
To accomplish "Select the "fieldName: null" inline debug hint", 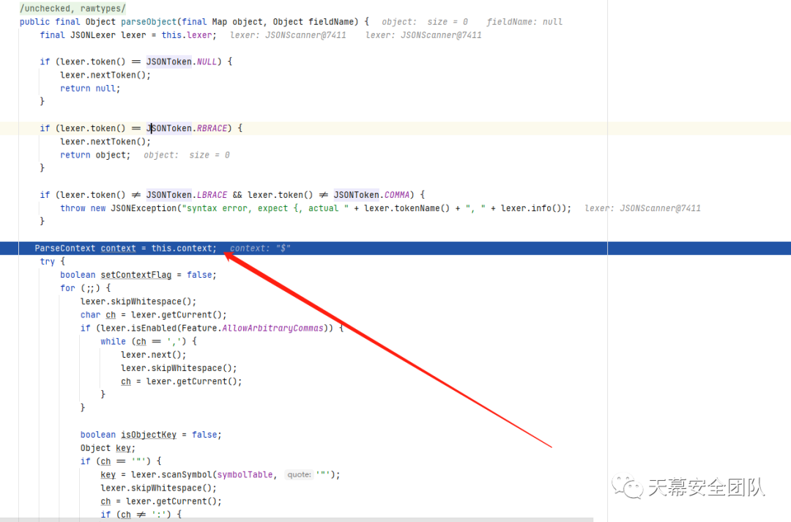I will 524,22.
